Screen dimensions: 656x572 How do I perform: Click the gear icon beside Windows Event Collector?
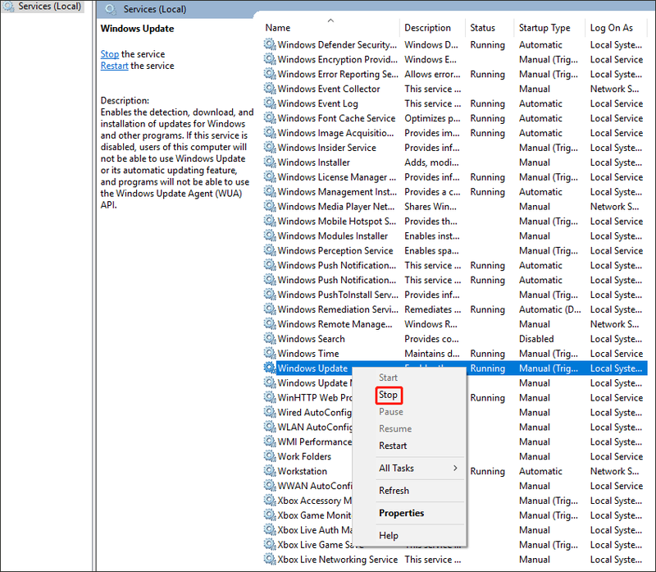(270, 89)
